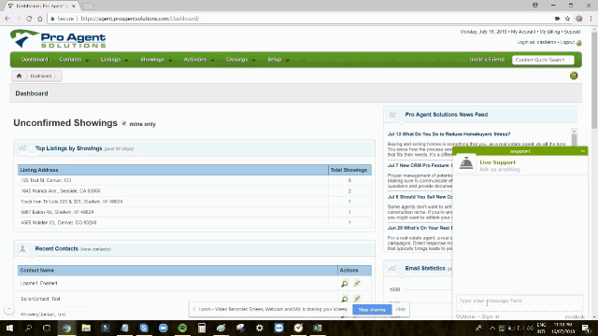Open Skype from the taskbar

coord(144,328)
